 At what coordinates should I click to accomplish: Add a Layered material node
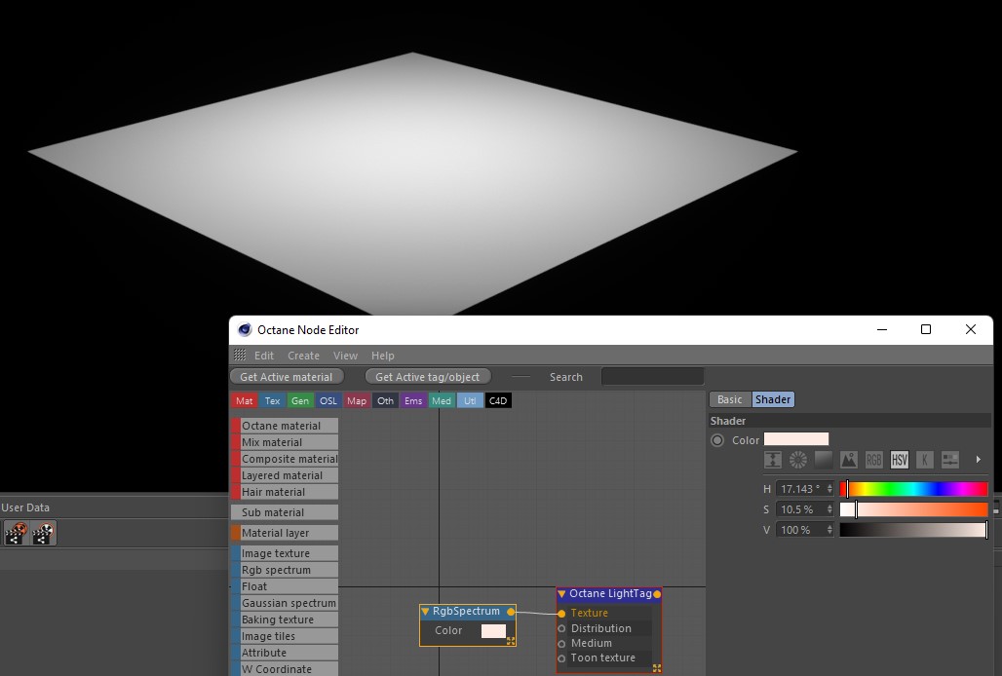285,475
